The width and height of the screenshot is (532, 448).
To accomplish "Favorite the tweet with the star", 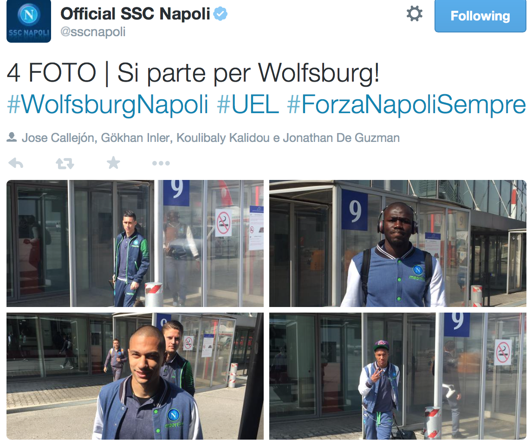I will [113, 163].
